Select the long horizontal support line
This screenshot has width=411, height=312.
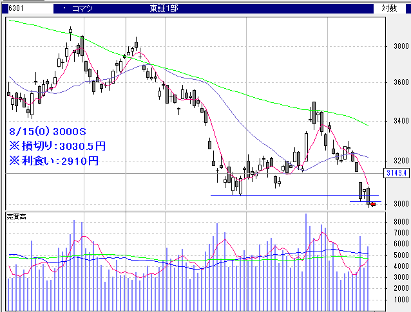click(290, 195)
